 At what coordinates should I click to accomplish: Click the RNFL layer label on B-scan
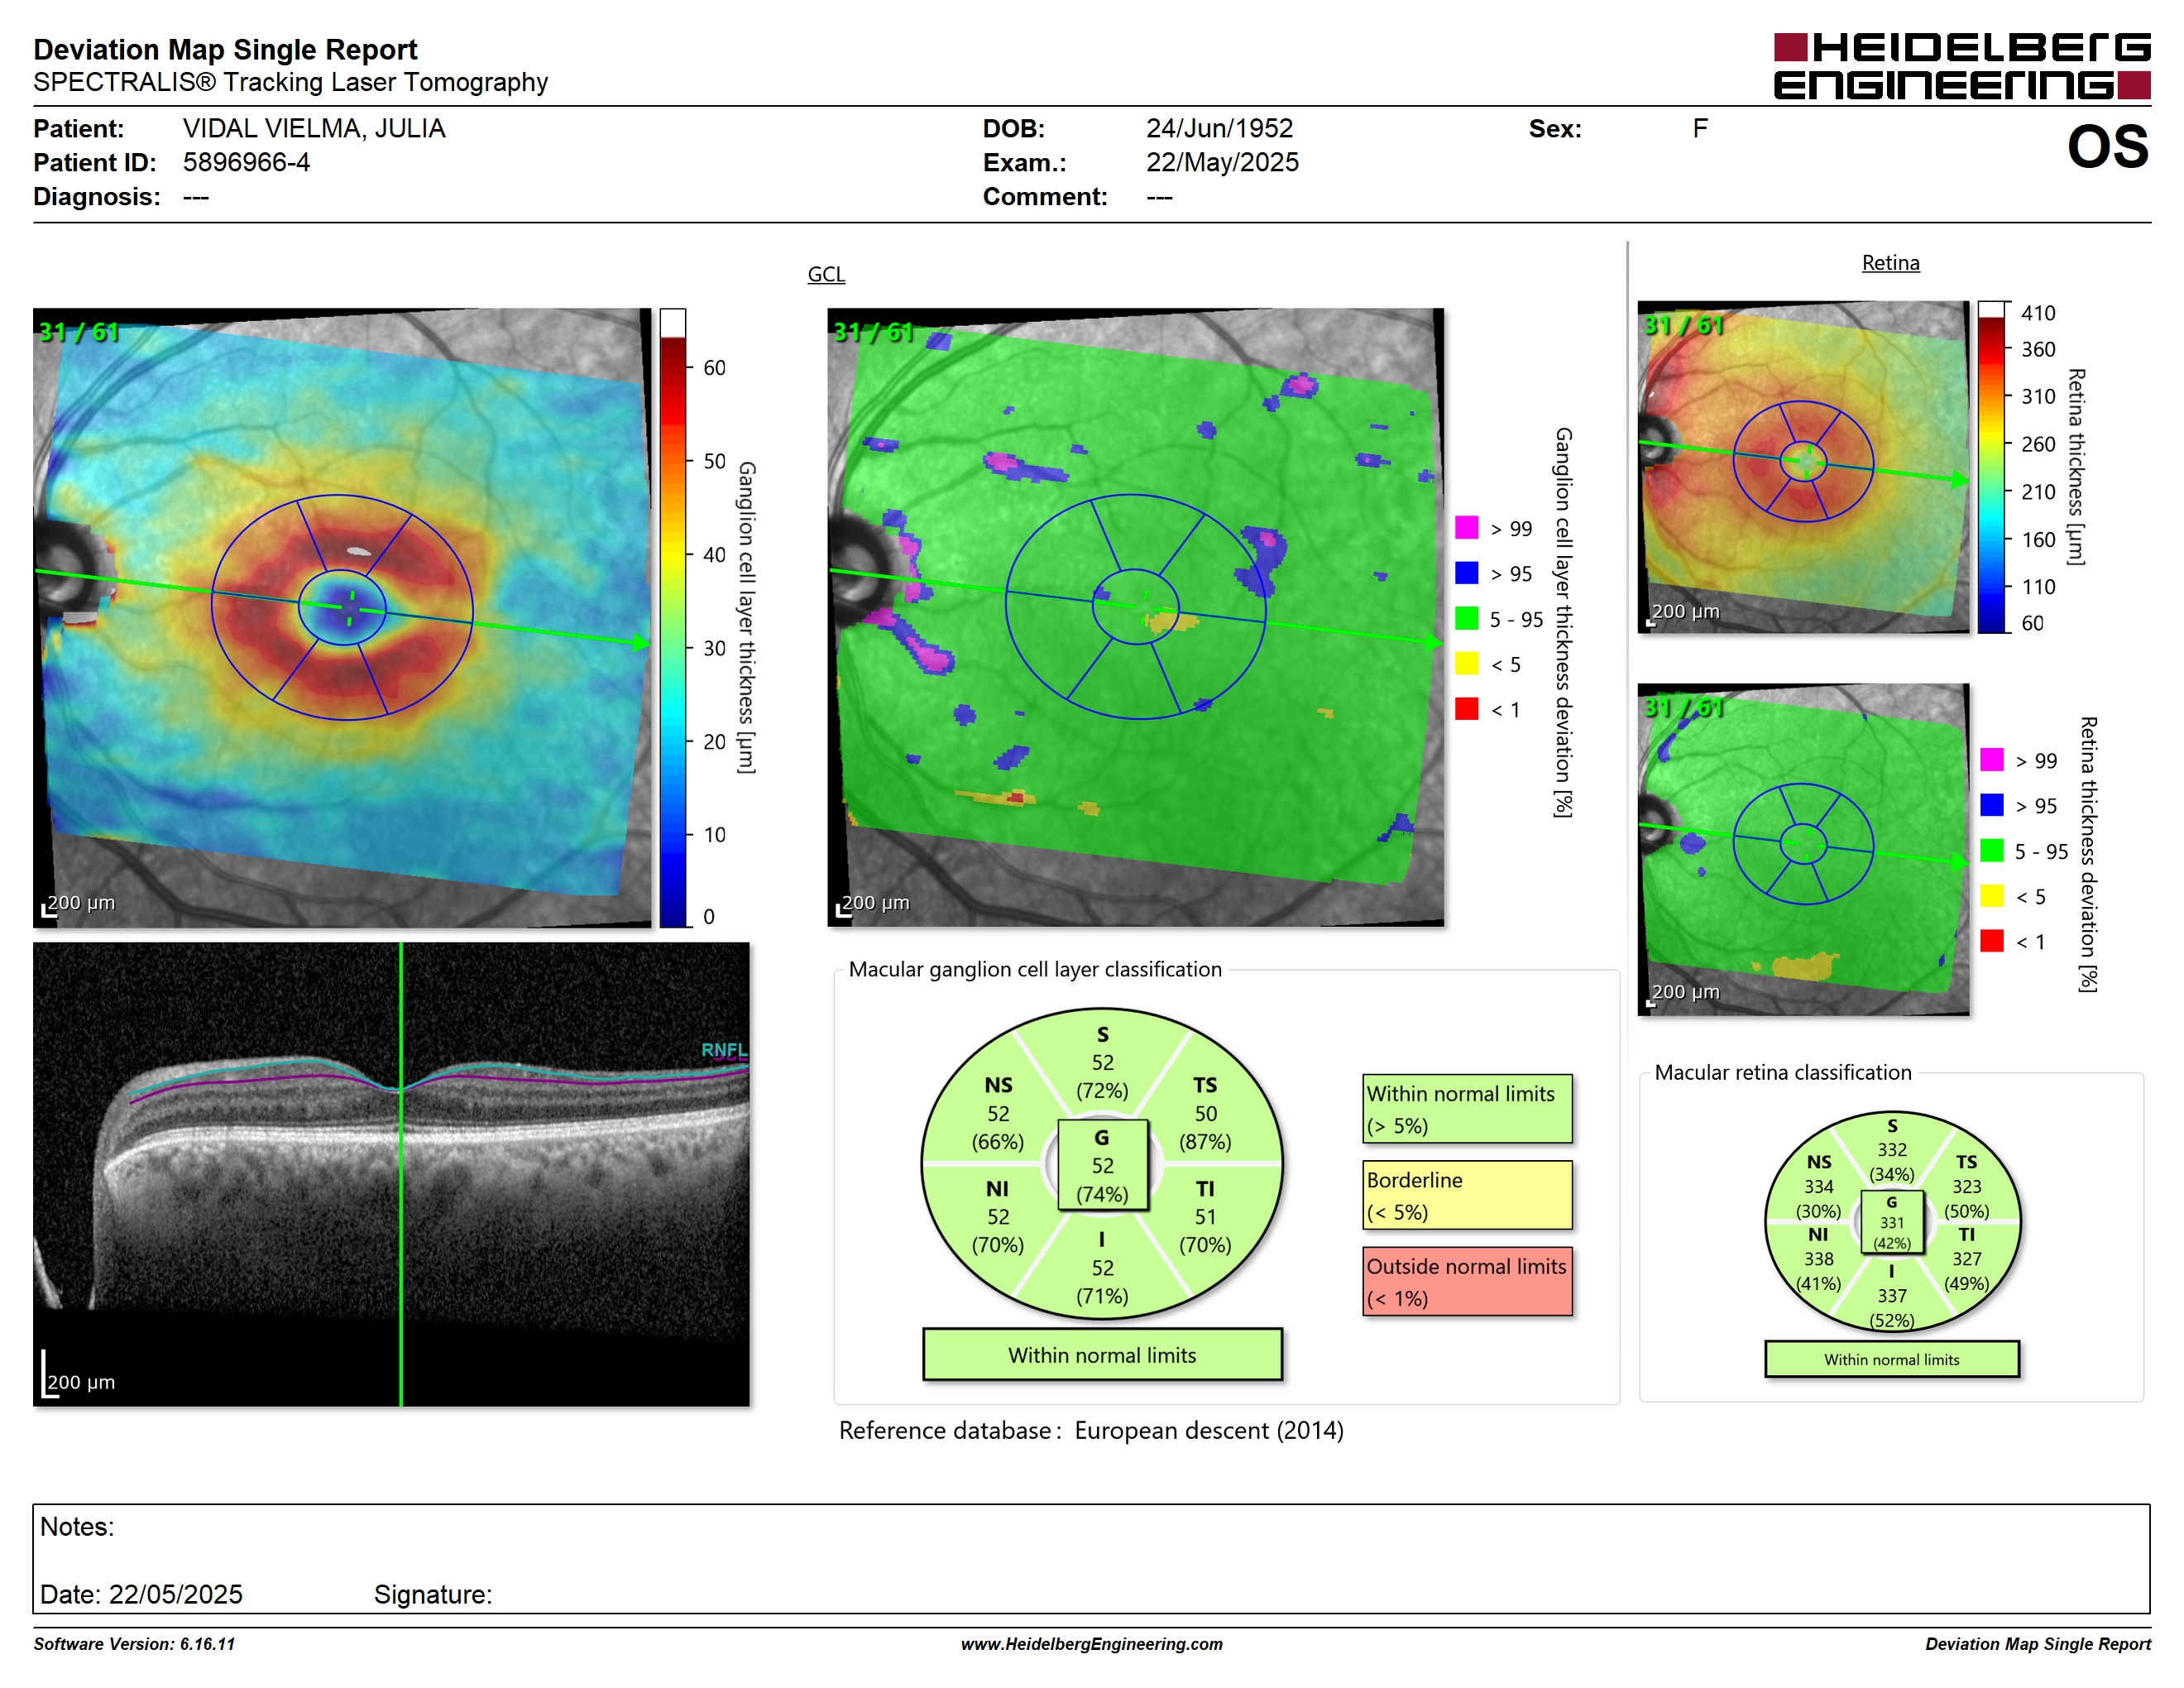[724, 1050]
